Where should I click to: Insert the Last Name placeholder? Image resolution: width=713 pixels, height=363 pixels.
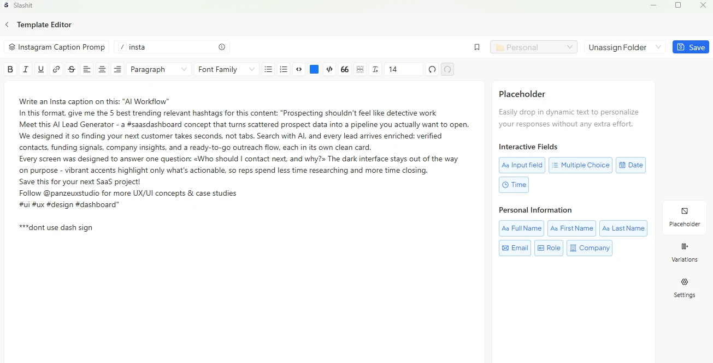click(x=623, y=228)
